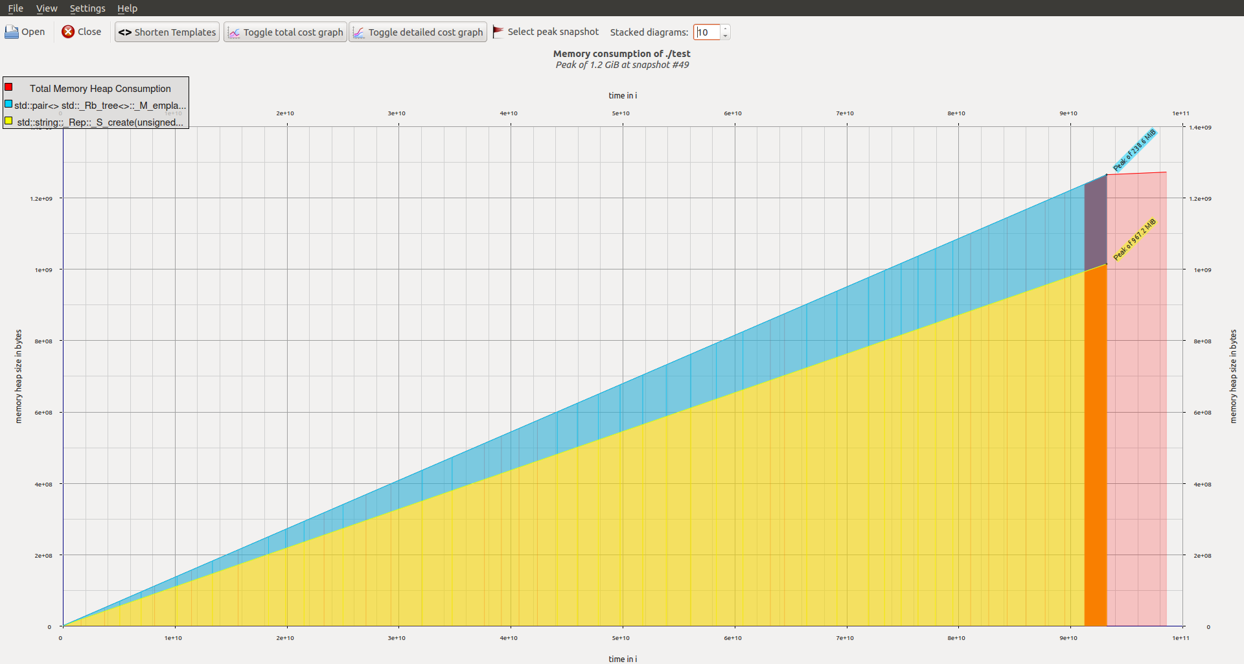The image size is (1244, 664).
Task: Click the blue std::pair legend swatch
Action: coord(8,104)
